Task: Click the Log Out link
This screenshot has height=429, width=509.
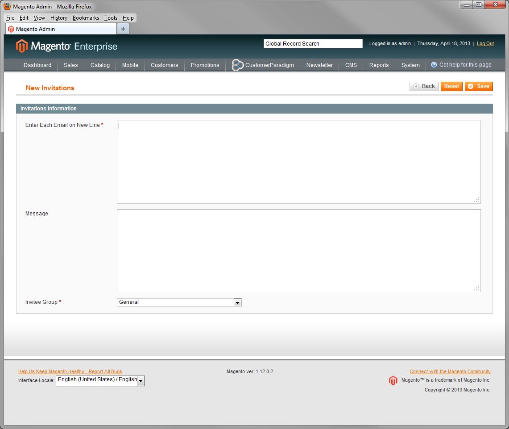Action: (x=485, y=44)
